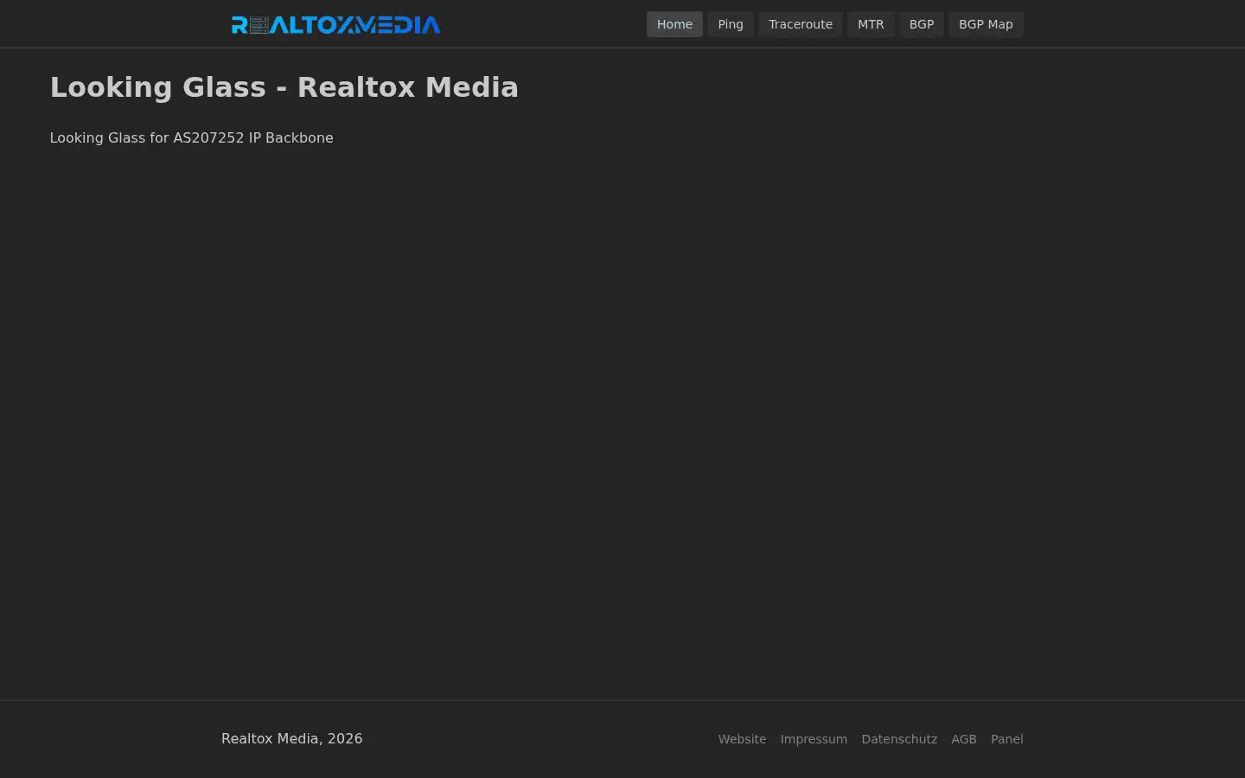Open the Home nav item
The height and width of the screenshot is (778, 1245).
tap(674, 24)
